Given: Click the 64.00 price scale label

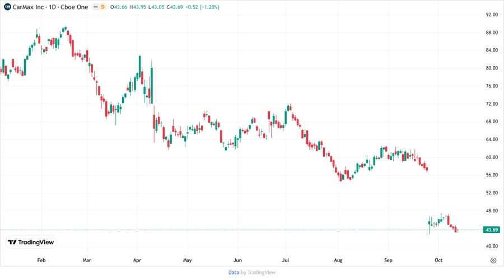Looking at the screenshot, I should [x=492, y=139].
